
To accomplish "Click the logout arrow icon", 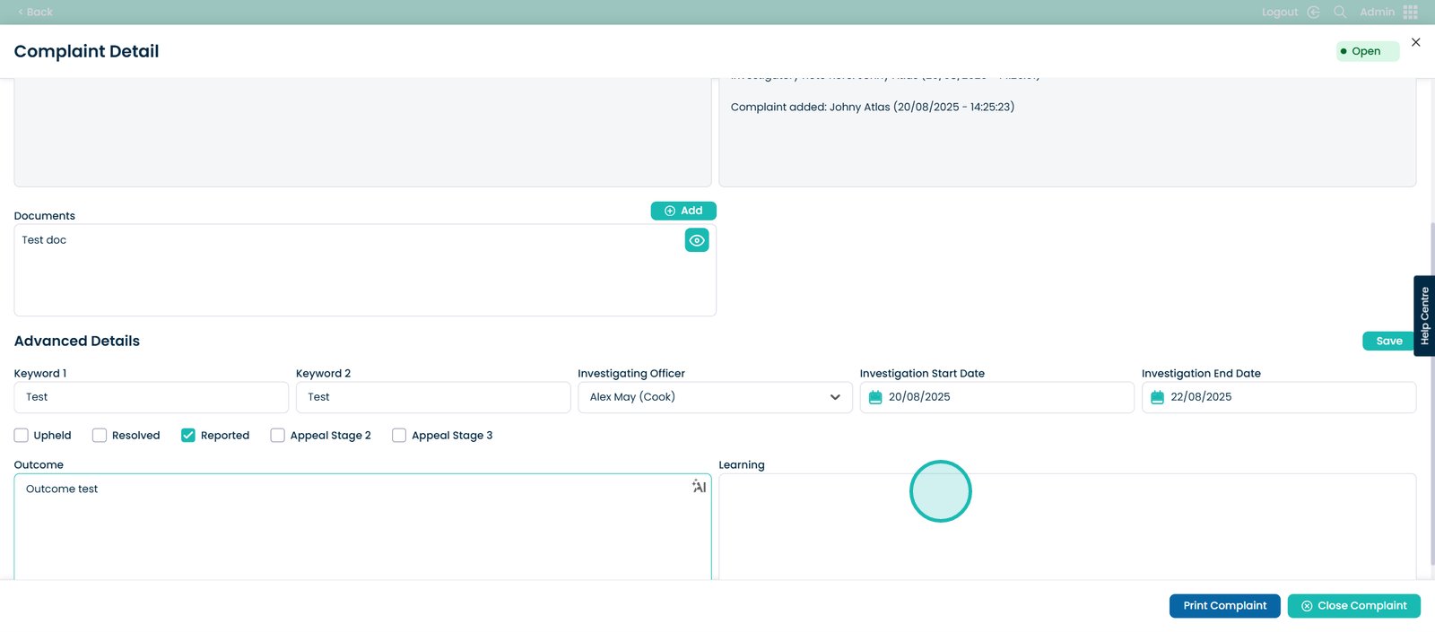I will pos(1314,13).
